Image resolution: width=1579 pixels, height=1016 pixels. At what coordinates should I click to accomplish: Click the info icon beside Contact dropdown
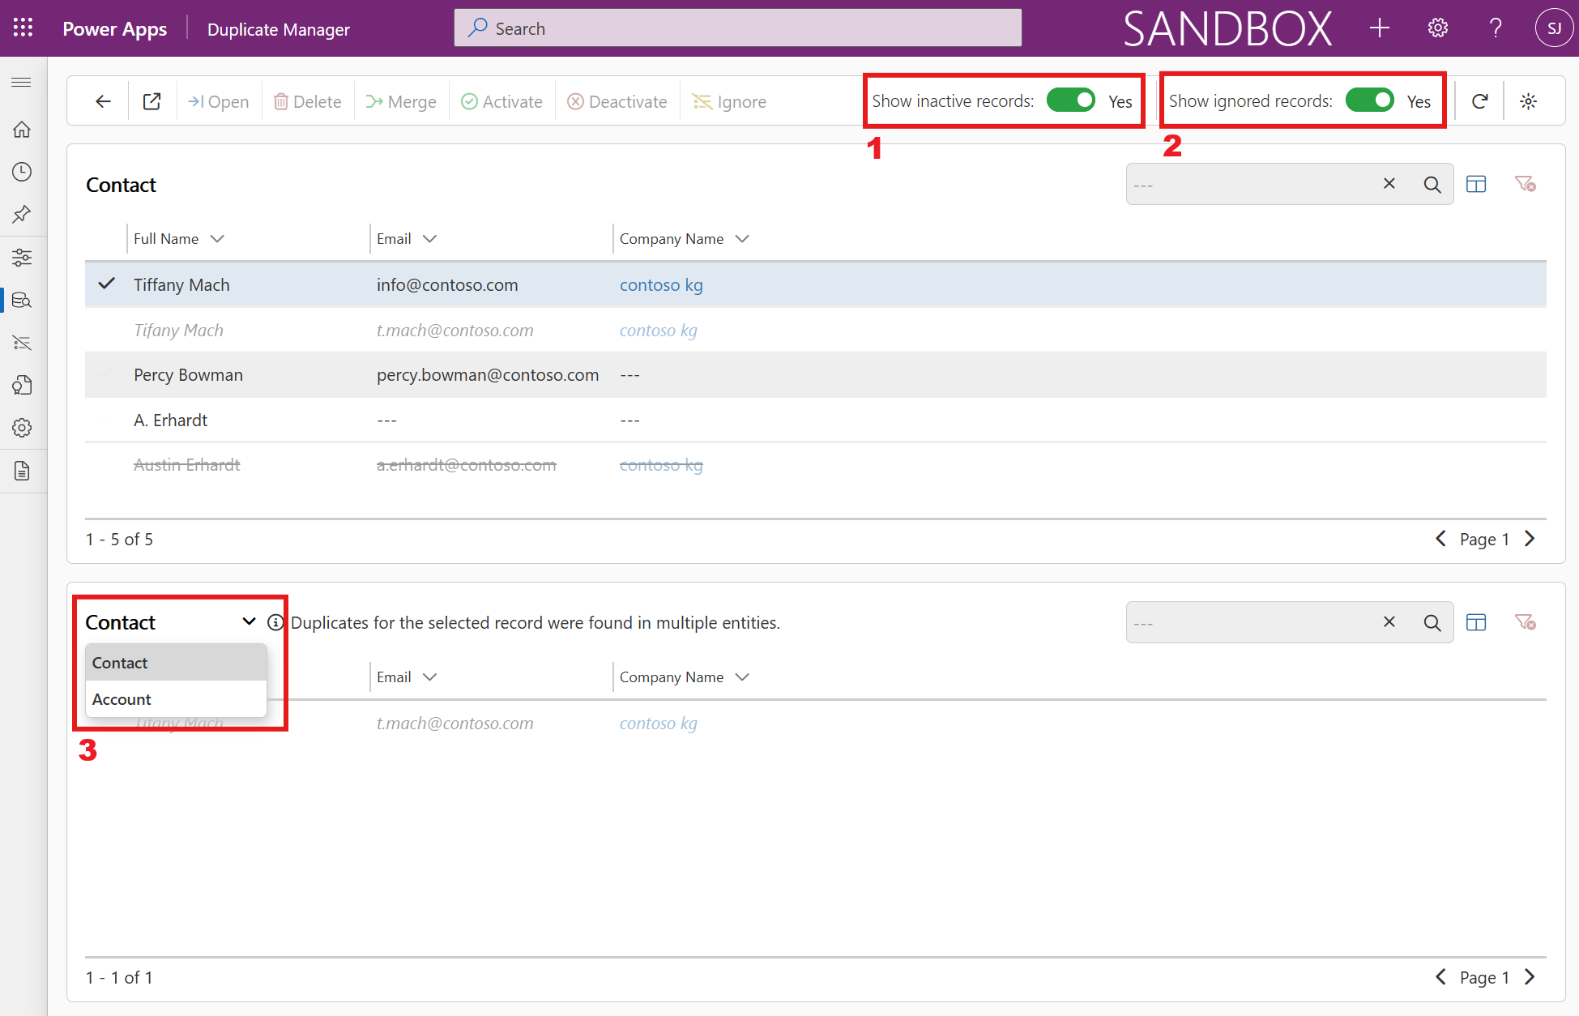(275, 622)
